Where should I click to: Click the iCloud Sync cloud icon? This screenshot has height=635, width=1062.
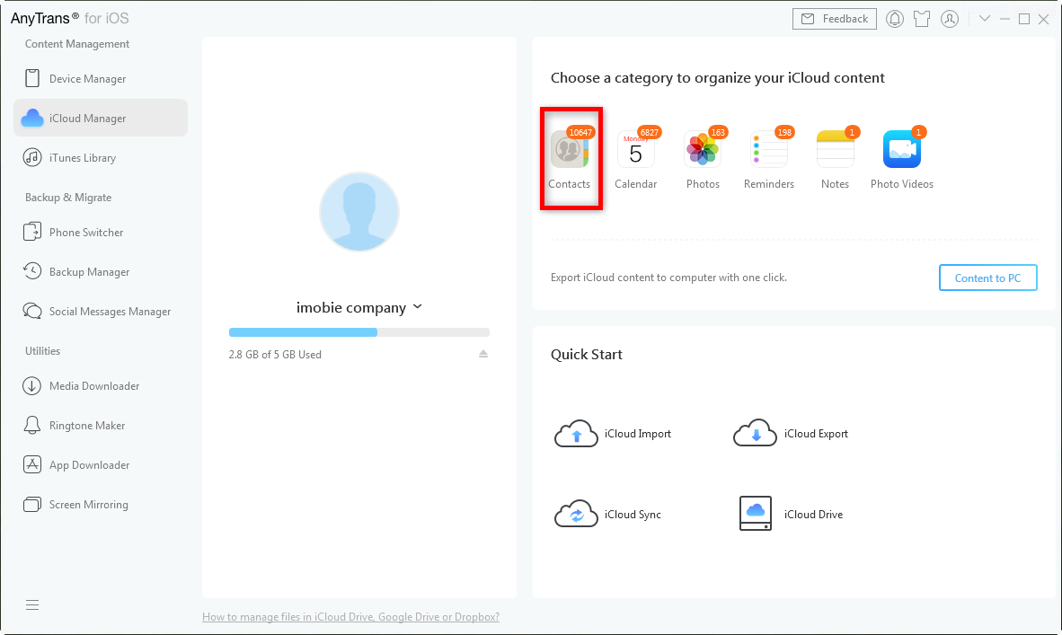(x=576, y=514)
